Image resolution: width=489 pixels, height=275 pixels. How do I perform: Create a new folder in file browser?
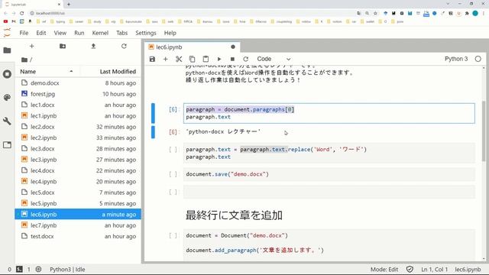63,46
